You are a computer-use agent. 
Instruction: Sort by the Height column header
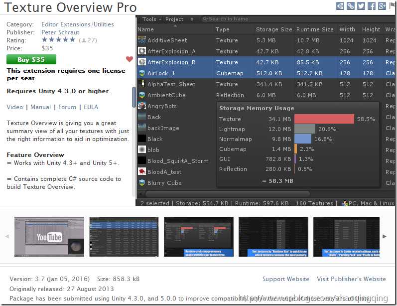371,29
